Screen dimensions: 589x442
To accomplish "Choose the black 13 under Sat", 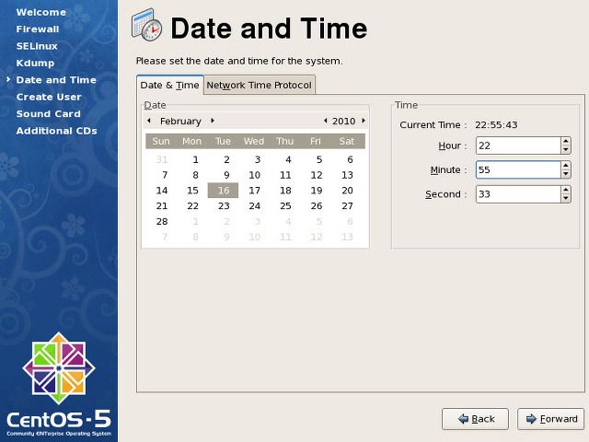I will click(347, 175).
